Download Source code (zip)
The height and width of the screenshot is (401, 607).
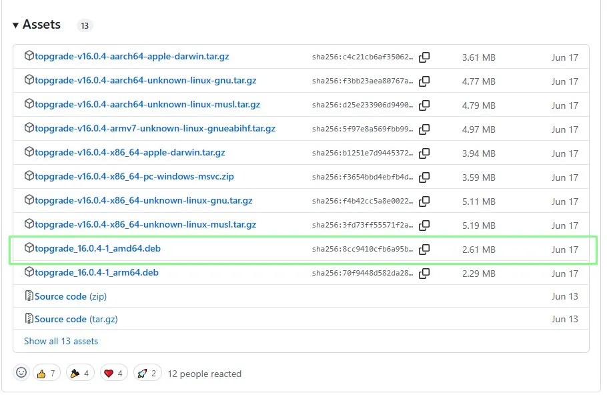point(71,296)
